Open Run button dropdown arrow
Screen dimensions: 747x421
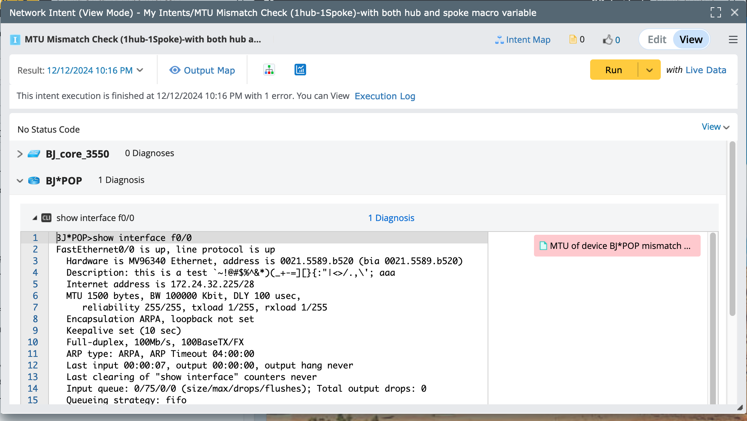coord(649,70)
